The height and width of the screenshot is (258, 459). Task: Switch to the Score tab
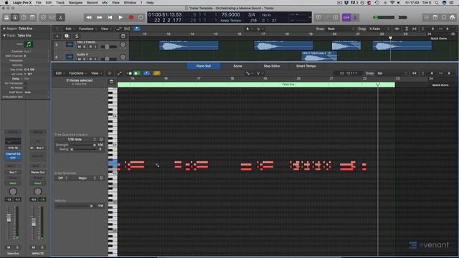pos(237,66)
